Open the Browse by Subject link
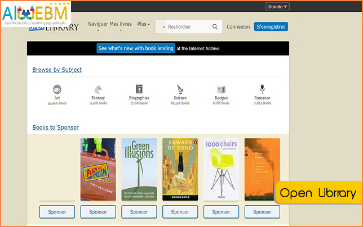This screenshot has width=363, height=227. [57, 70]
